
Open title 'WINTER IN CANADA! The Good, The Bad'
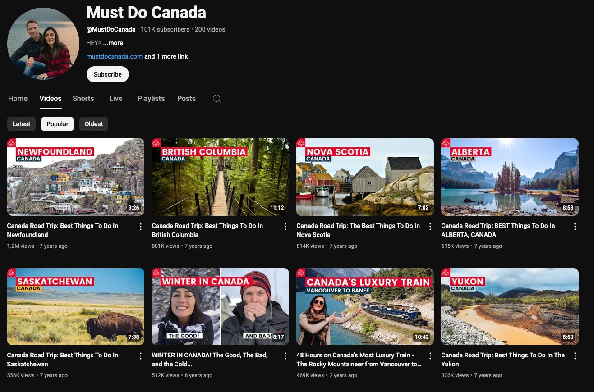(210, 360)
